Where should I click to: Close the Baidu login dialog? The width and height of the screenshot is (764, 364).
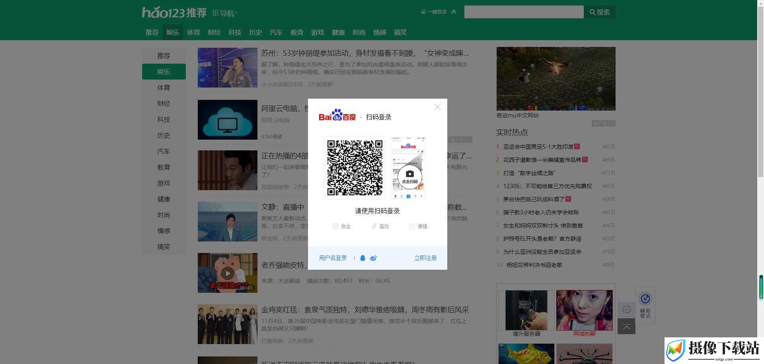(x=437, y=107)
